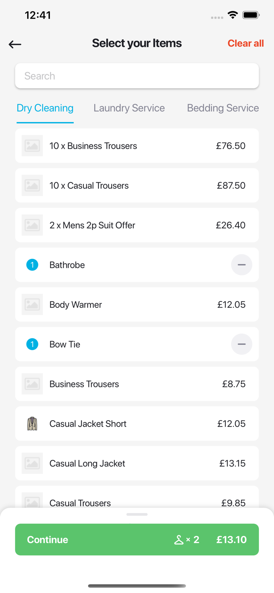This screenshot has width=274, height=593.
Task: Tap the 2 x Mens 2p Suit Offer image
Action: coord(32,225)
